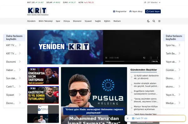Click the EURO ticker value
This screenshot has width=188, height=124.
tap(73, 3)
